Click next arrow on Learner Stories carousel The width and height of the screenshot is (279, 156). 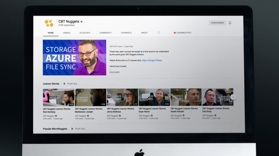point(233,97)
